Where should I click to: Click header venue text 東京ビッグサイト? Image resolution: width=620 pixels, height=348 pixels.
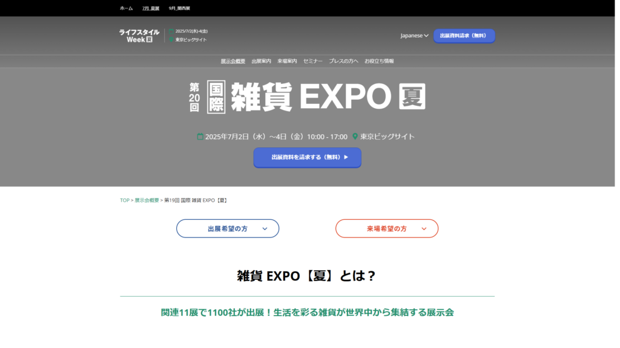[191, 40]
